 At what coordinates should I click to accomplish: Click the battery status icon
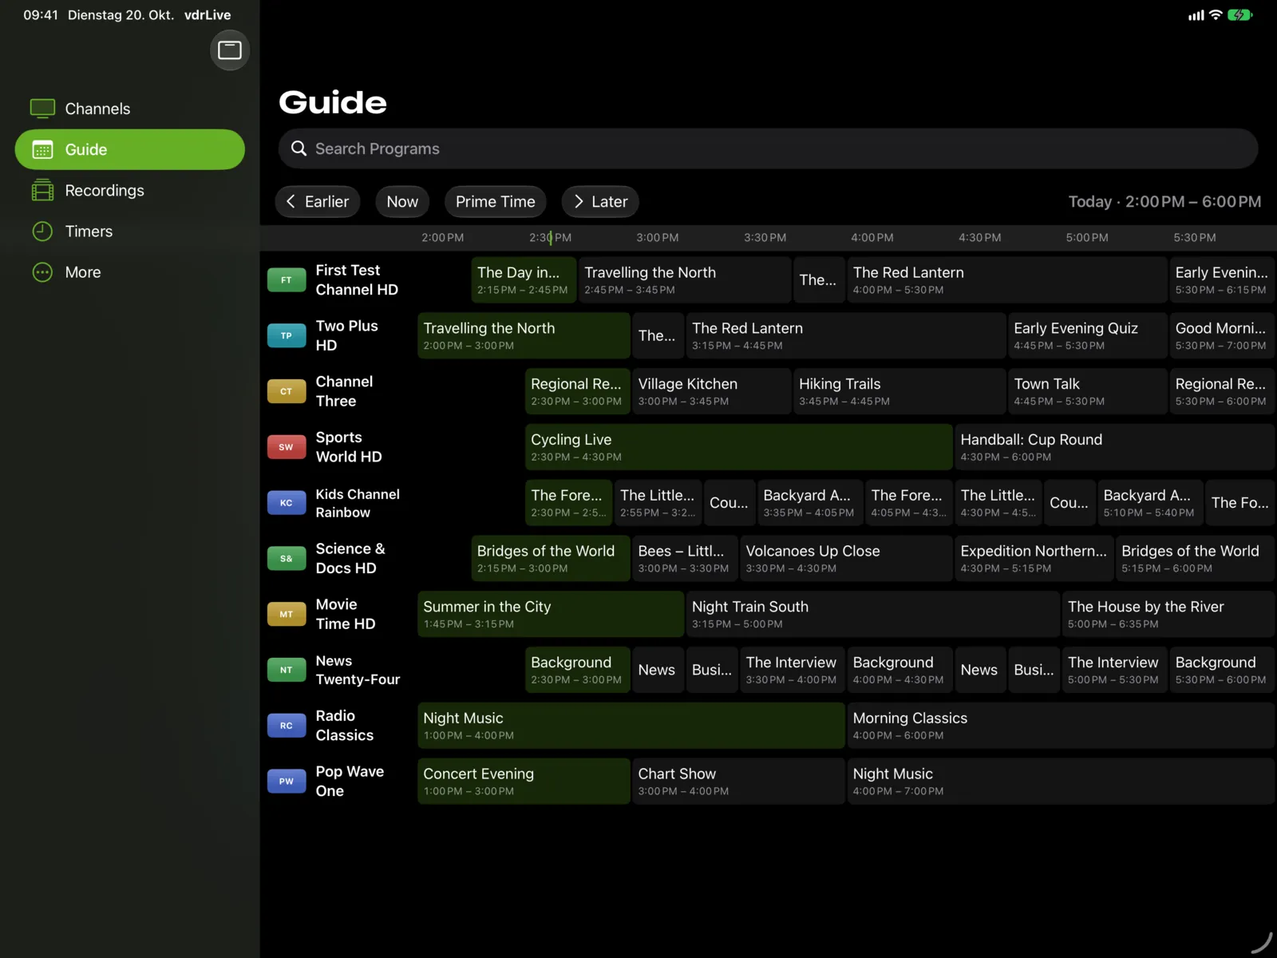coord(1239,15)
